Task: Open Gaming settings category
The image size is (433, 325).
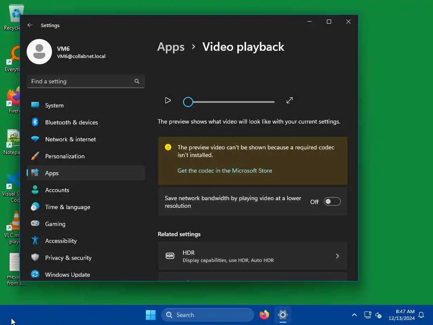Action: click(x=85, y=224)
